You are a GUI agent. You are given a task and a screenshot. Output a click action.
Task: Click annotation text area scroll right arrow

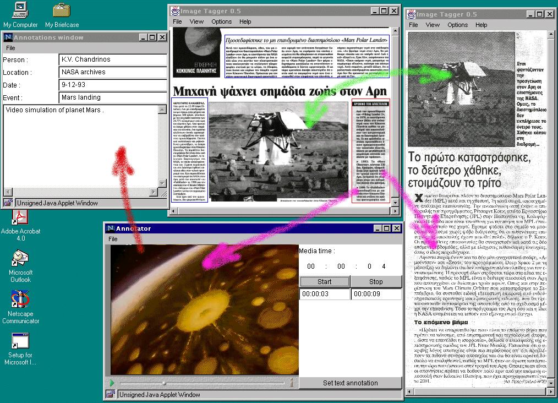154,192
